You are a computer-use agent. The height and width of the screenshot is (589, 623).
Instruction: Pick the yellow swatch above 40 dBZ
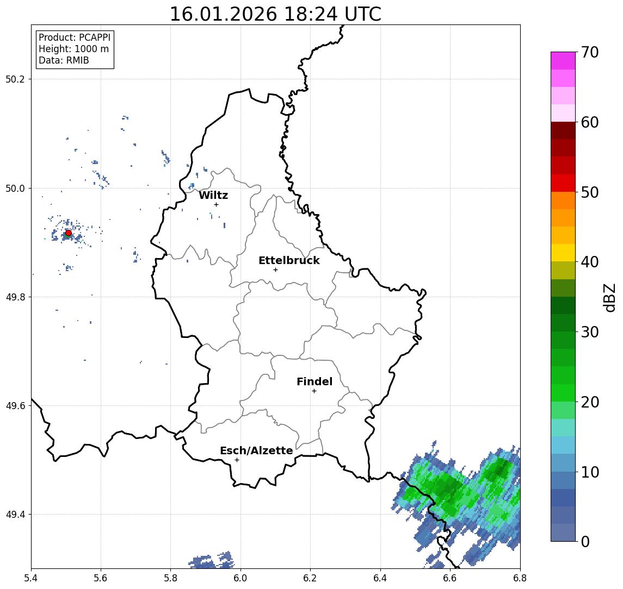(x=563, y=253)
